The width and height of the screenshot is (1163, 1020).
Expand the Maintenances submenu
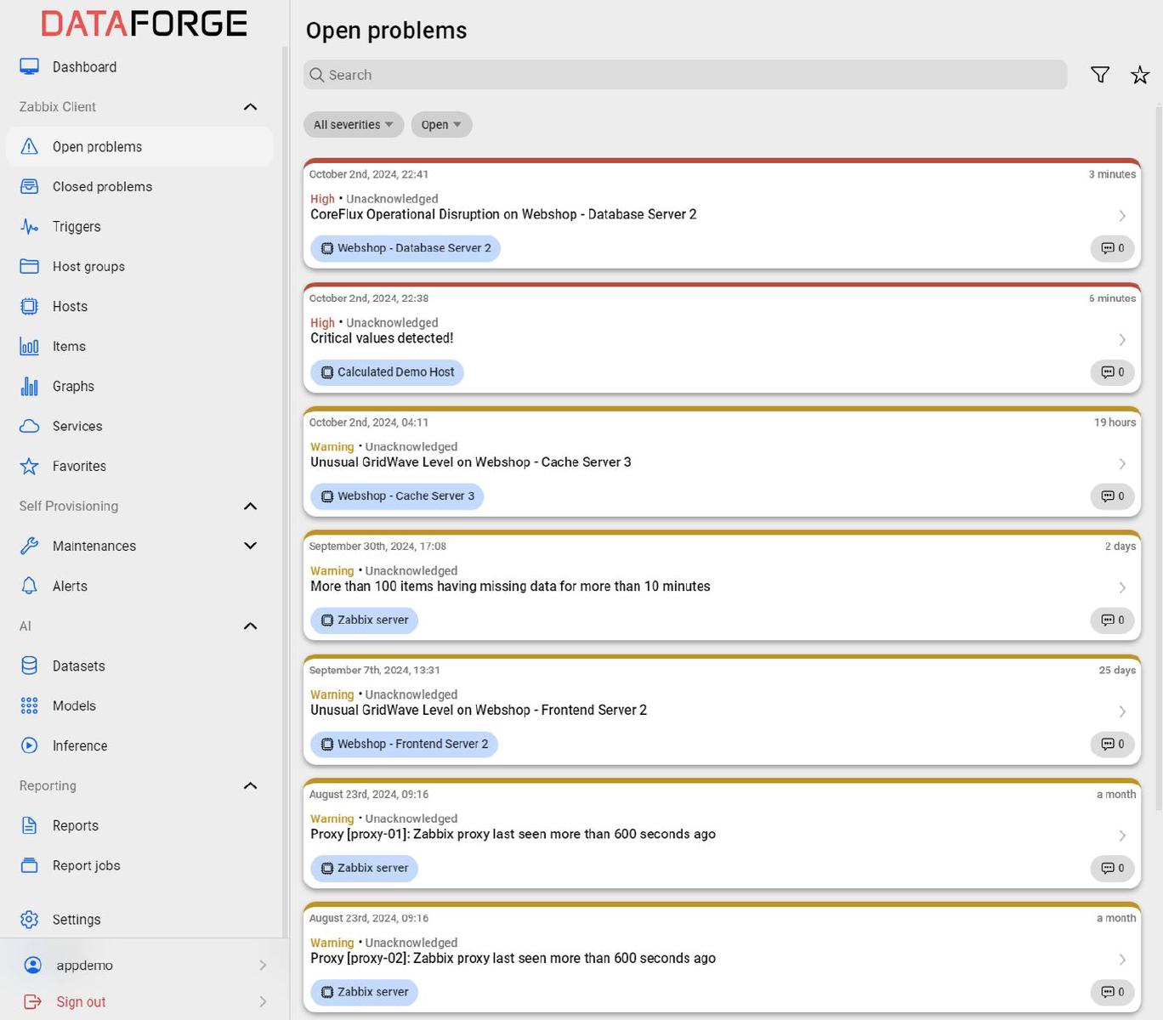click(250, 546)
